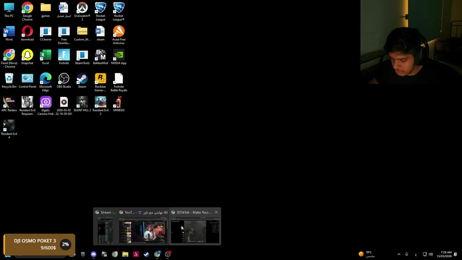Select the Snapchat desktop icon
Viewport: 462px width, 260px height.
pos(27,57)
